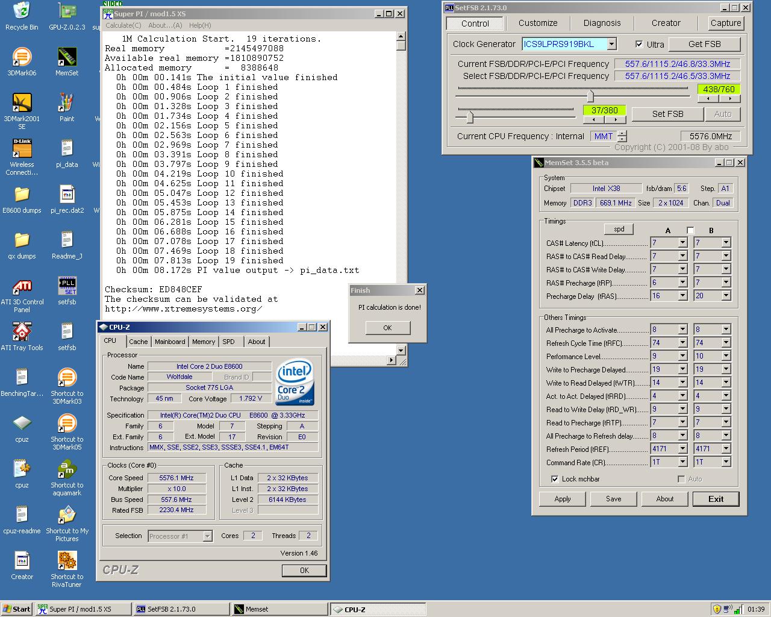The width and height of the screenshot is (771, 617).
Task: Click the 438/760 FSB slider thumb
Action: [590, 95]
